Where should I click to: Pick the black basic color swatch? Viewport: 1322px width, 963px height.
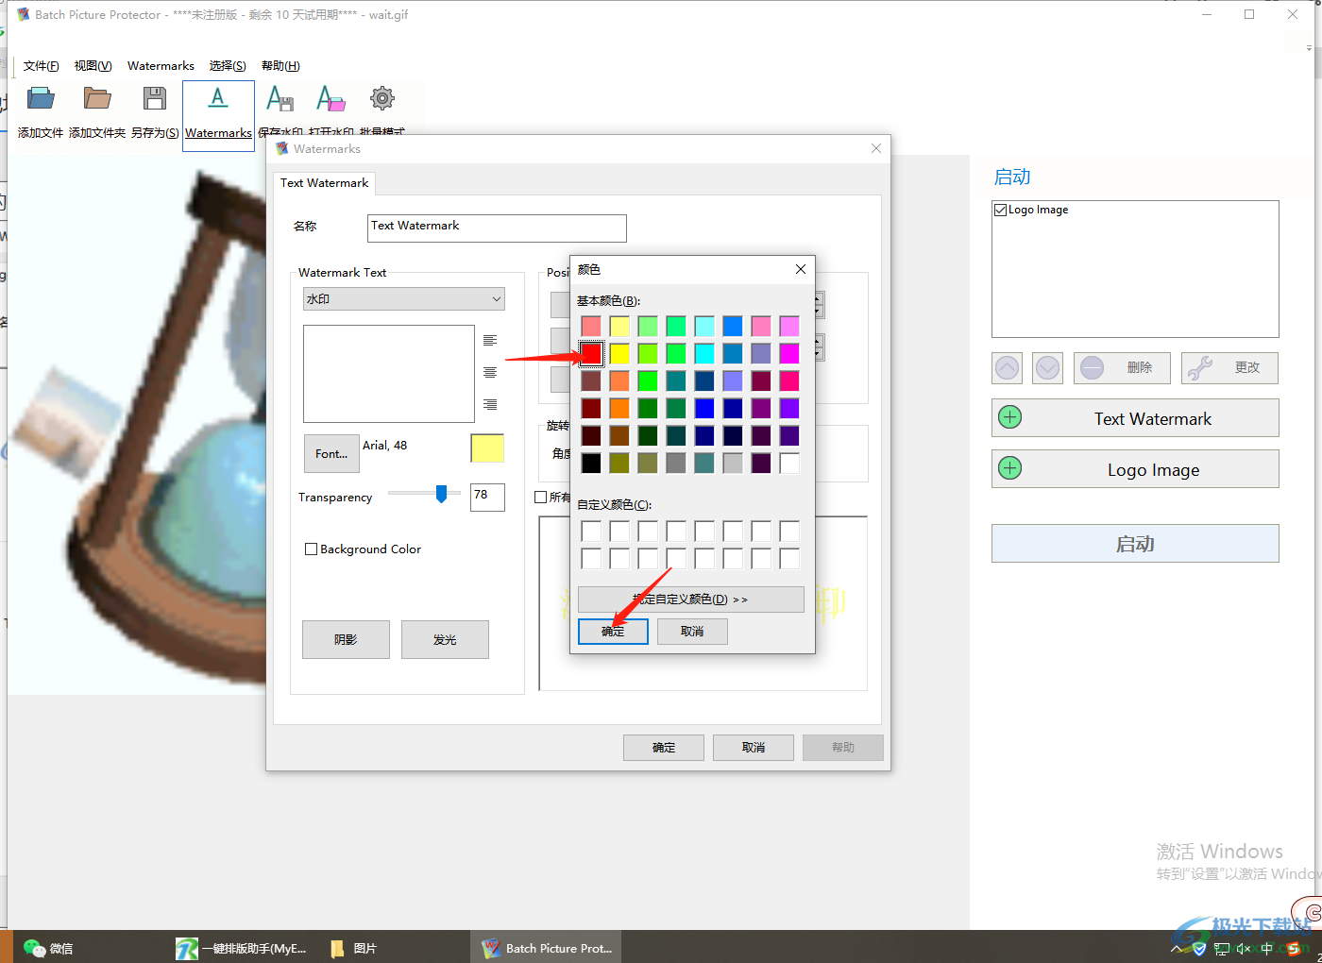591,463
